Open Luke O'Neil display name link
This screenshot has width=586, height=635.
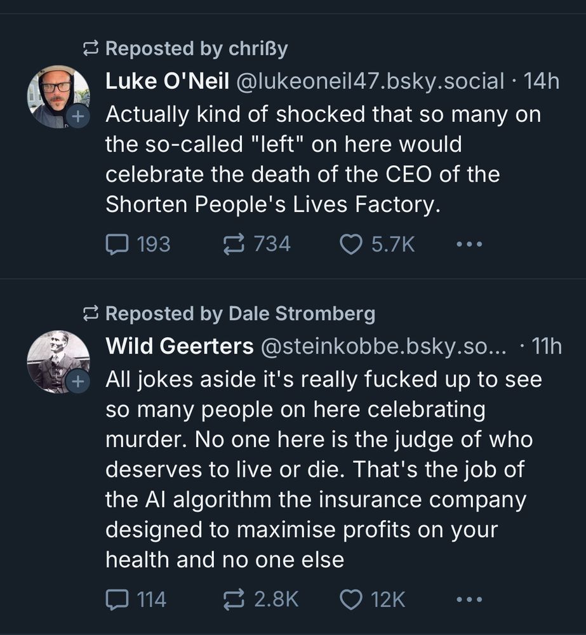tap(167, 81)
